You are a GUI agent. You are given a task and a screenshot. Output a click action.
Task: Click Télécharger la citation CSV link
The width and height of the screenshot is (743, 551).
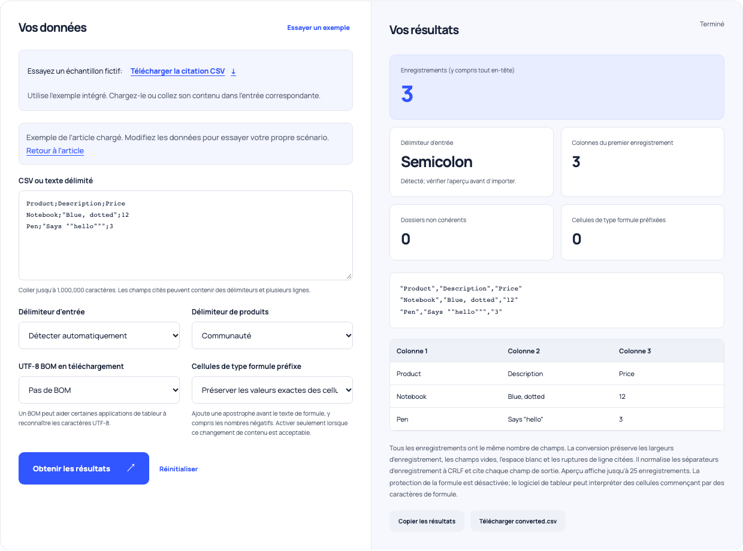coord(177,71)
